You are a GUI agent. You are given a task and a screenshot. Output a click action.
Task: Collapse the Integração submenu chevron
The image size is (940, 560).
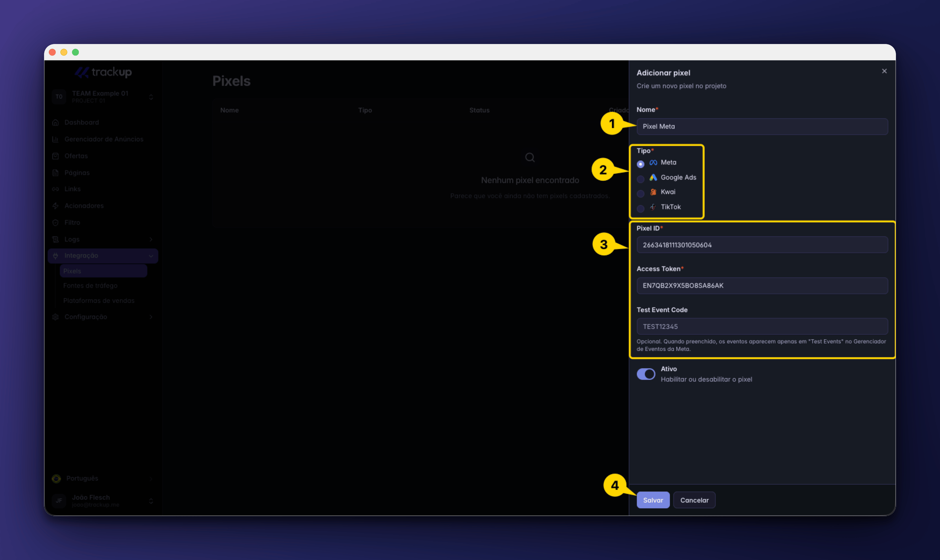coord(151,256)
